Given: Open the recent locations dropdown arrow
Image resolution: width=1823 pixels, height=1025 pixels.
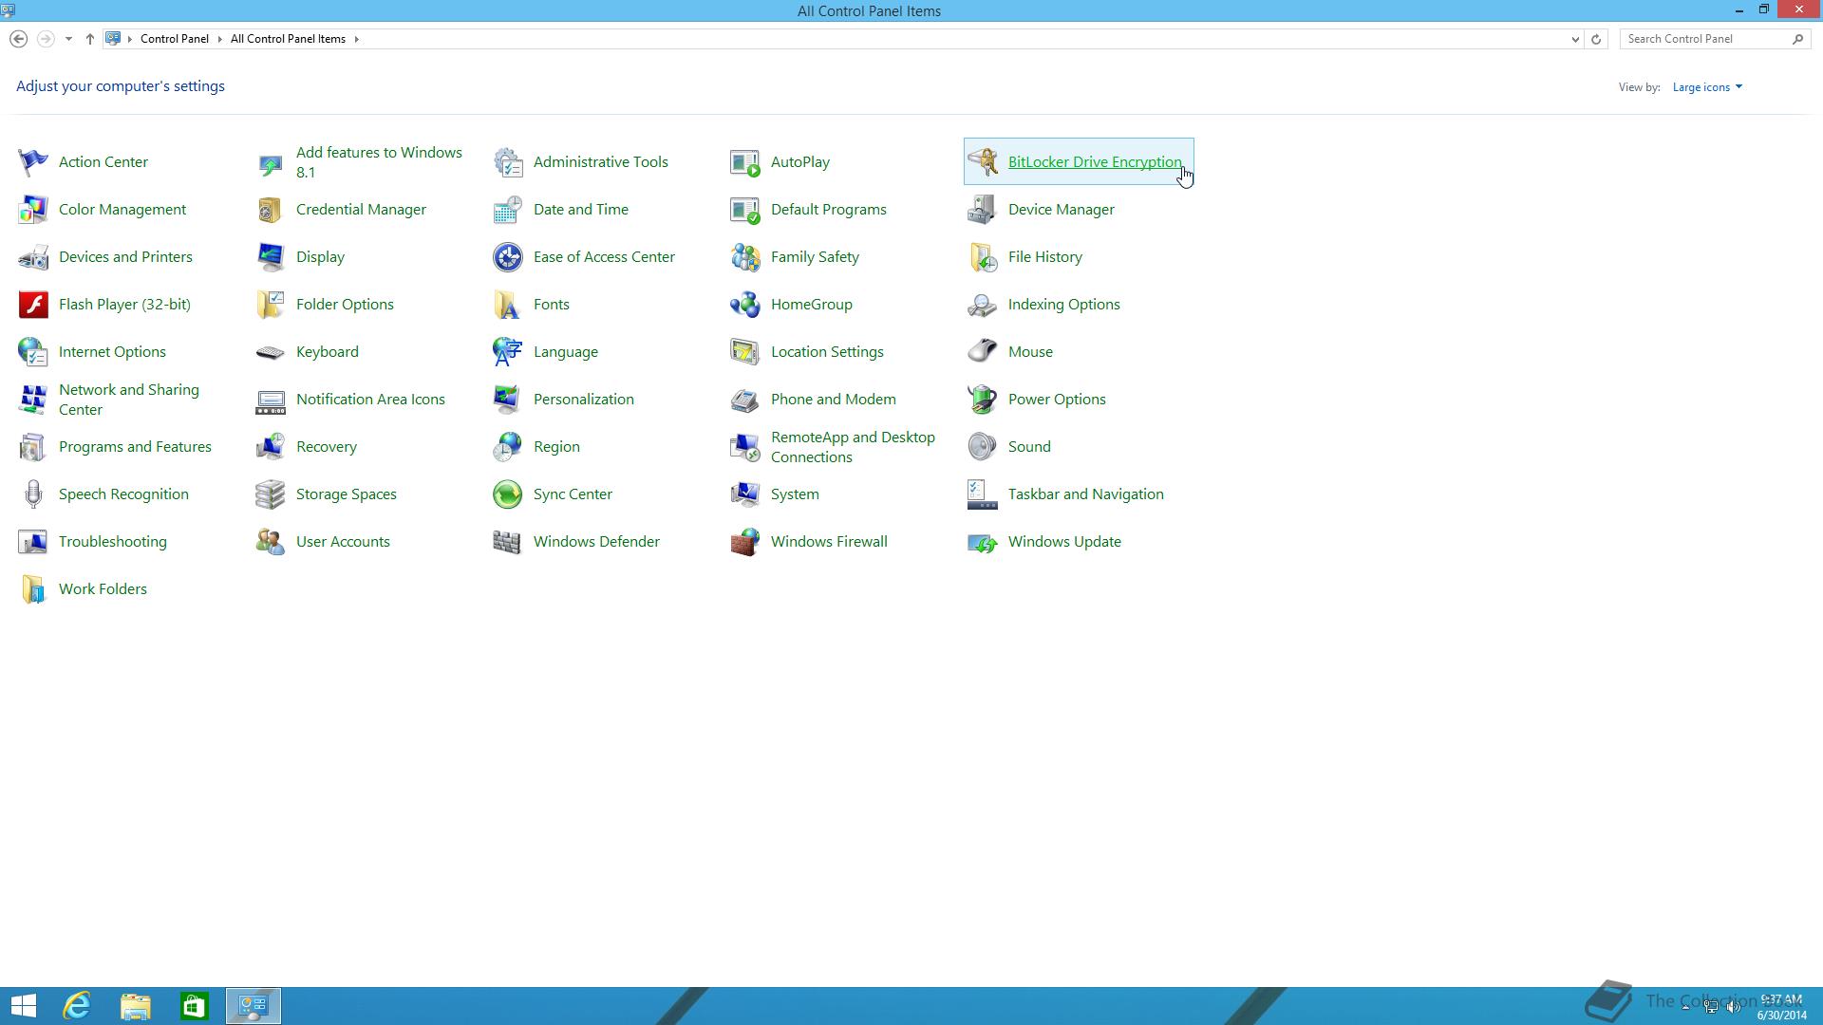Looking at the screenshot, I should click(x=68, y=39).
